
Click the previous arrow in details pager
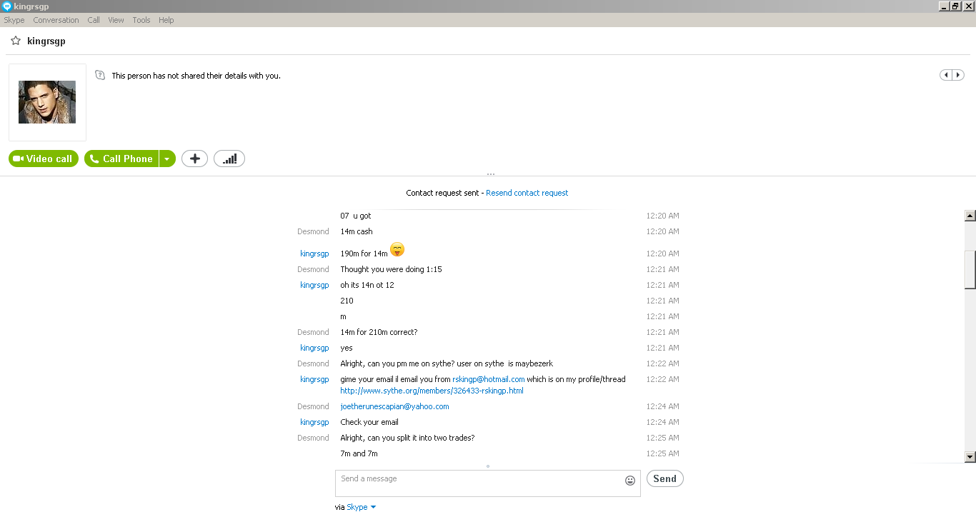pos(946,75)
